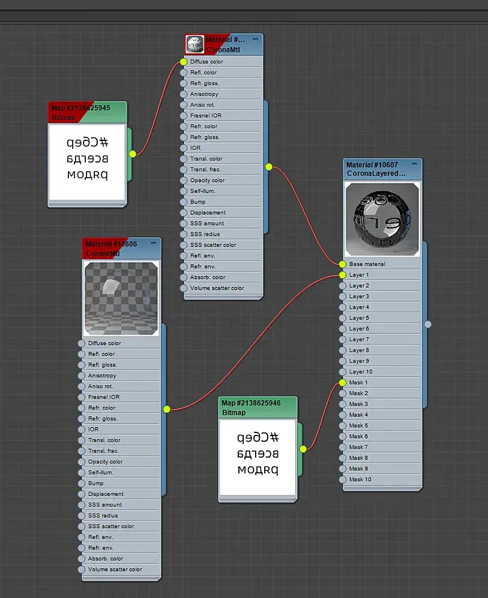Click the Layer 1 input socket
Viewport: 488px width, 598px height.
click(x=342, y=275)
